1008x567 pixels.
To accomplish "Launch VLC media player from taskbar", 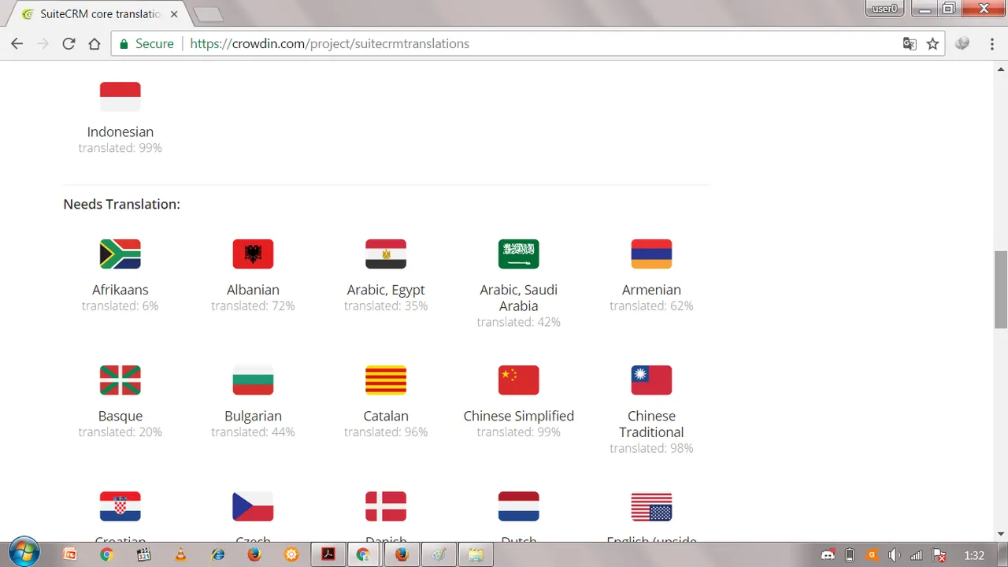I will 180,554.
